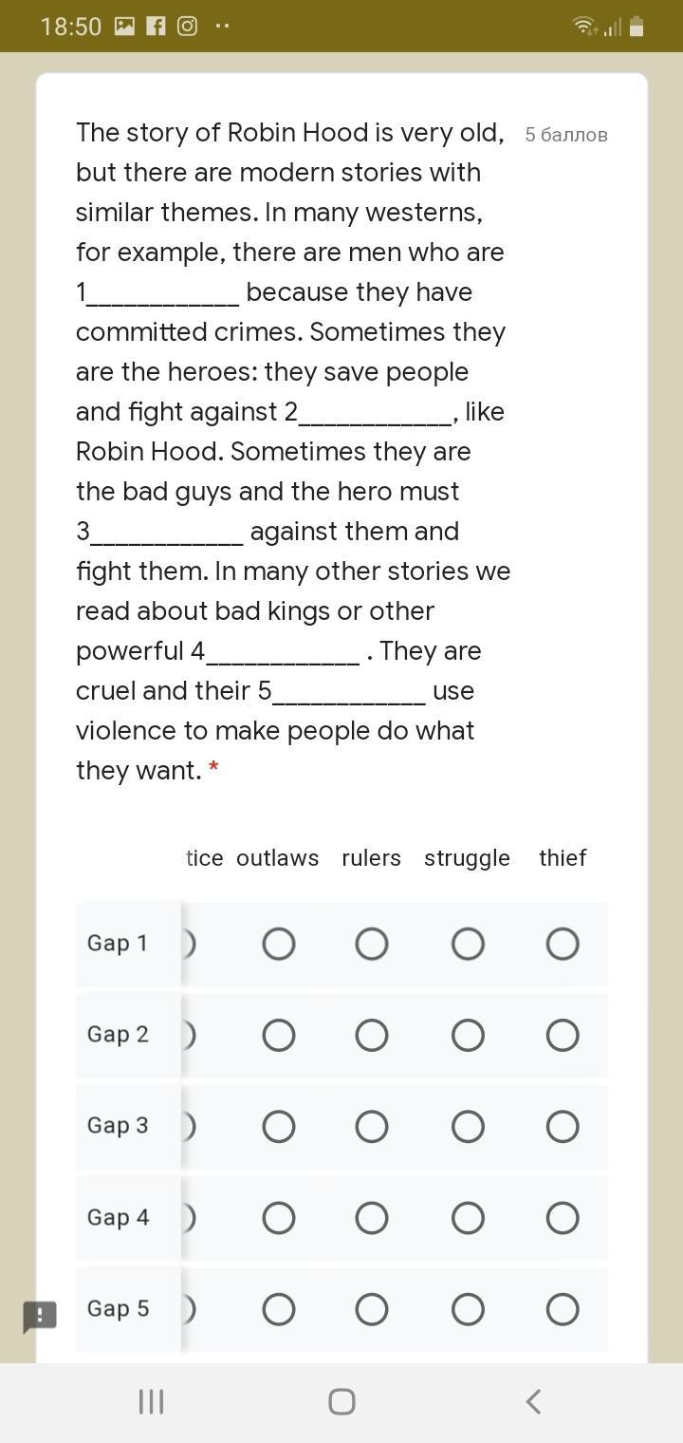Pick struggle for Gap 3
Viewport: 683px width, 1443px height.
468,1127
